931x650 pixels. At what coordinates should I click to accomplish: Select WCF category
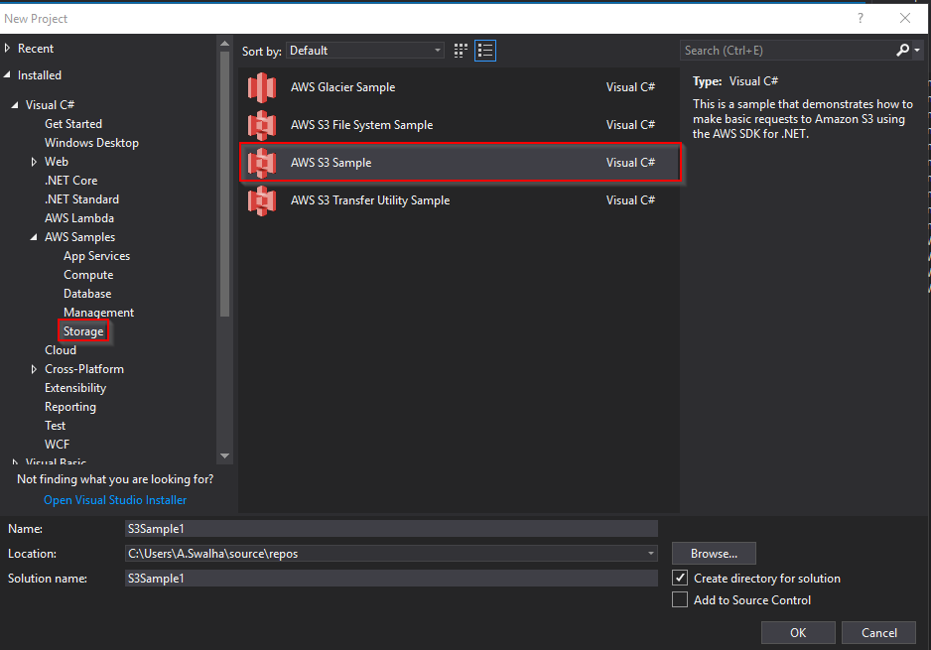57,444
